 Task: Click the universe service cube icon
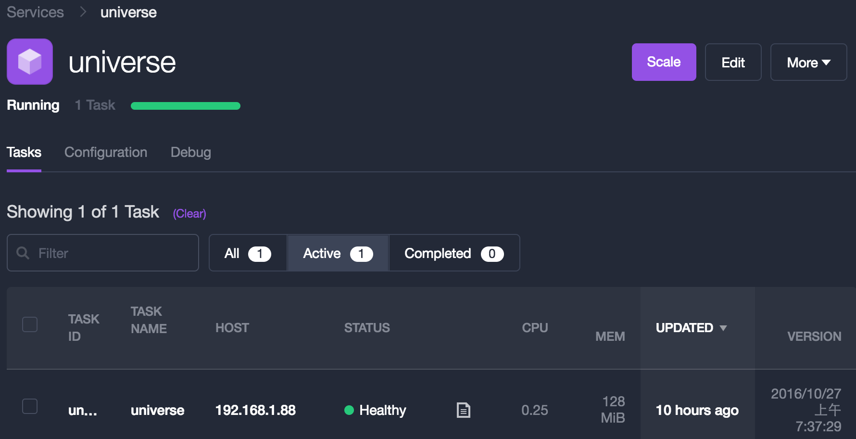point(30,62)
